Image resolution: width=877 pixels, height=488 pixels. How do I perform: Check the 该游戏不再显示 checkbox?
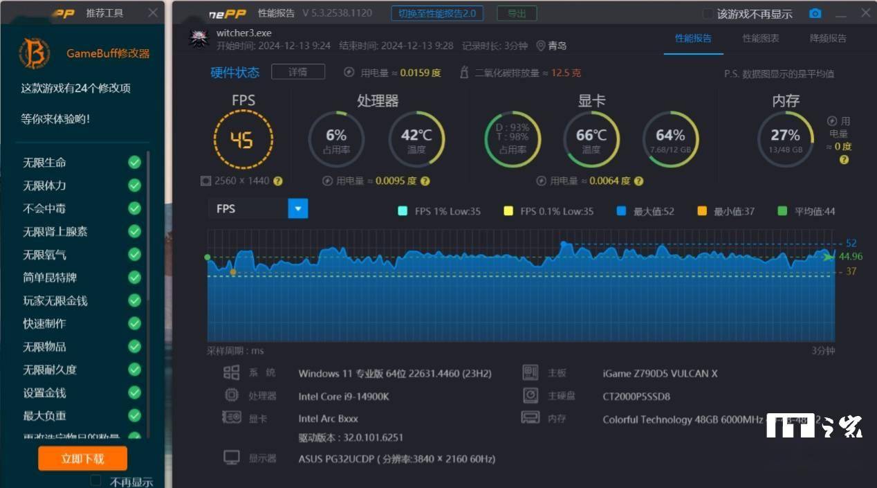(x=708, y=14)
